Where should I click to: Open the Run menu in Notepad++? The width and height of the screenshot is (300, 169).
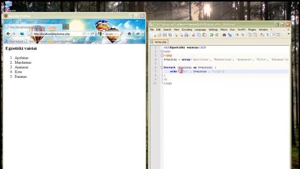coord(232,30)
